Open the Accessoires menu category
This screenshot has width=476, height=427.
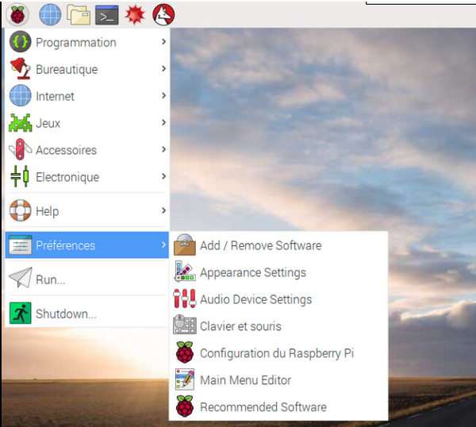tap(87, 149)
